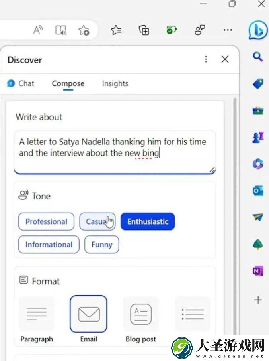
Task: Select the Professional tone
Action: click(47, 221)
